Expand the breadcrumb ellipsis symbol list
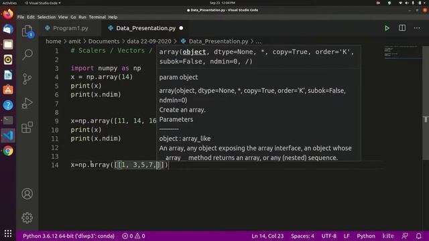This screenshot has width=429, height=241. point(259,42)
